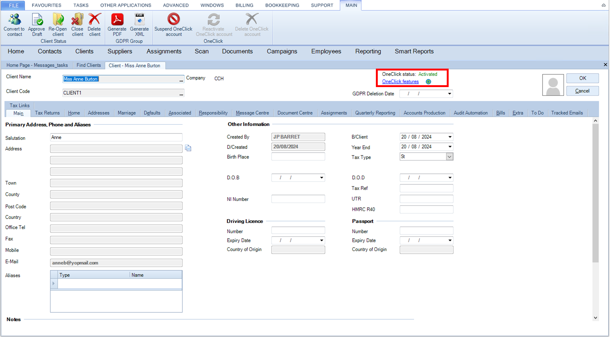The height and width of the screenshot is (337, 610).
Task: Click the Cancel button
Action: pyautogui.click(x=582, y=91)
